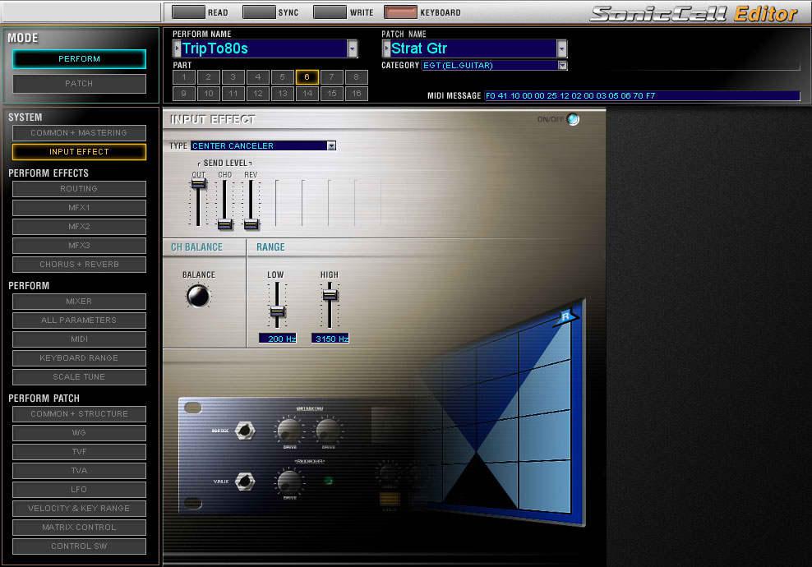Viewport: 812px width, 567px height.
Task: Click the arrow left of Strat Gtr
Action: 386,48
